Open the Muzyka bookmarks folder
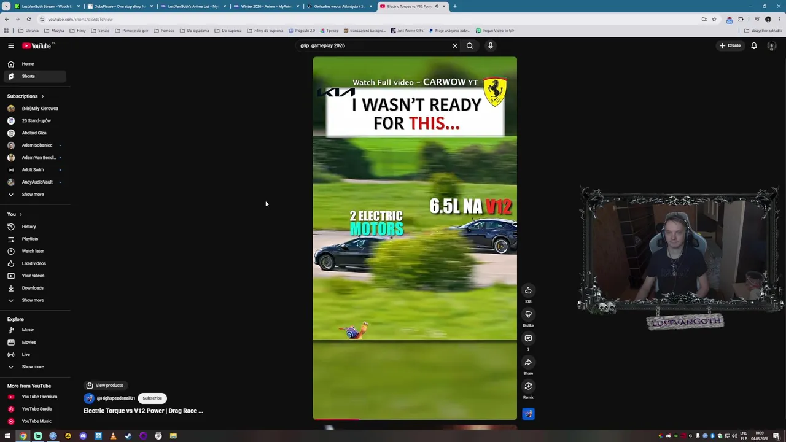The image size is (786, 442). [55, 31]
